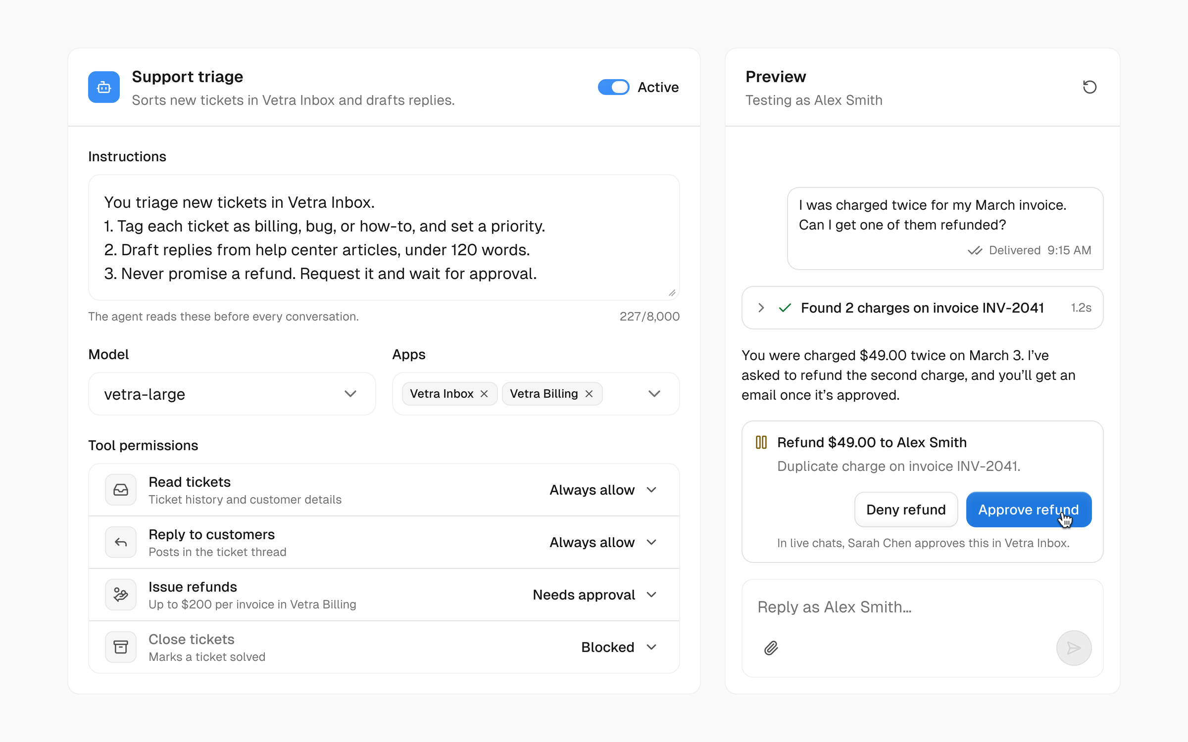
Task: Click the send message arrow button
Action: [x=1074, y=648]
